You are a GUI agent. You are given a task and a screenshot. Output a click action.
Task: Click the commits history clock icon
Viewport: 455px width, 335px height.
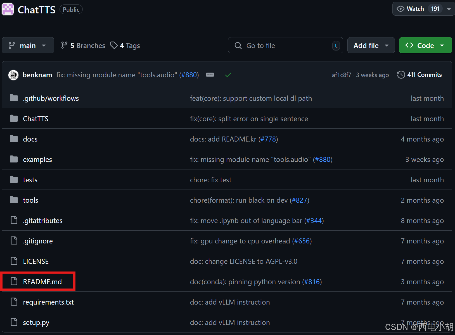point(401,75)
